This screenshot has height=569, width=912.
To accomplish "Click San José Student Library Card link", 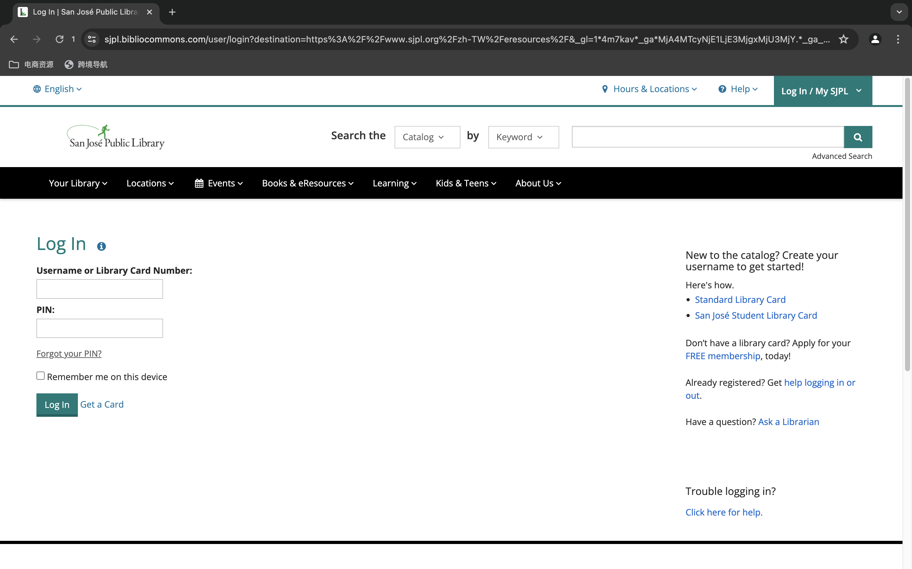I will pos(756,316).
